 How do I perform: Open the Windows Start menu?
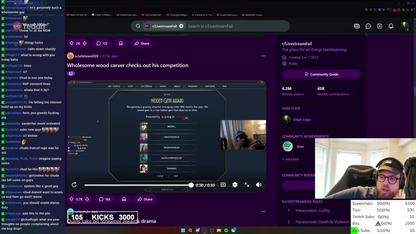183,230
